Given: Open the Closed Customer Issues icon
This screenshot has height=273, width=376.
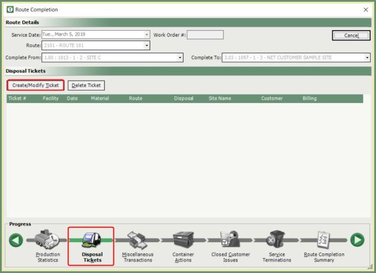Looking at the screenshot, I should point(230,240).
